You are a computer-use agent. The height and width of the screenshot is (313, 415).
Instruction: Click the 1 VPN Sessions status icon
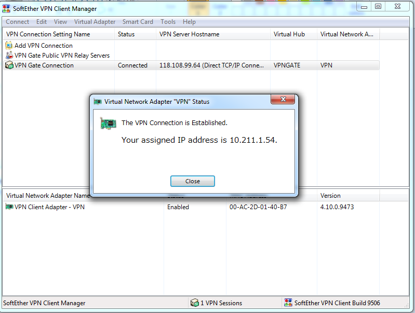(x=195, y=303)
